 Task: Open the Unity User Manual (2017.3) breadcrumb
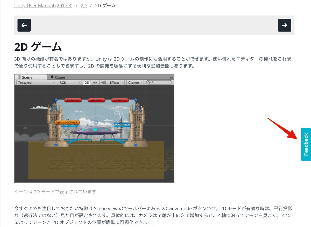[44, 5]
